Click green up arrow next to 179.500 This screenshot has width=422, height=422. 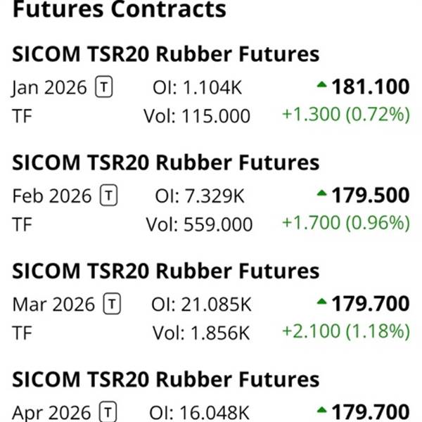(x=322, y=193)
